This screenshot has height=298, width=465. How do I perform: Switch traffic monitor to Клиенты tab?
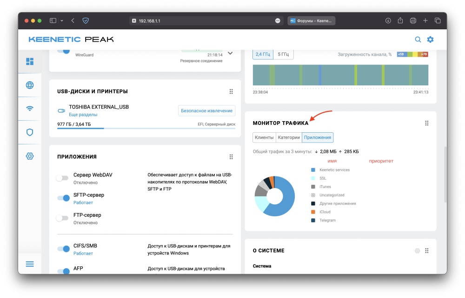[x=264, y=137]
